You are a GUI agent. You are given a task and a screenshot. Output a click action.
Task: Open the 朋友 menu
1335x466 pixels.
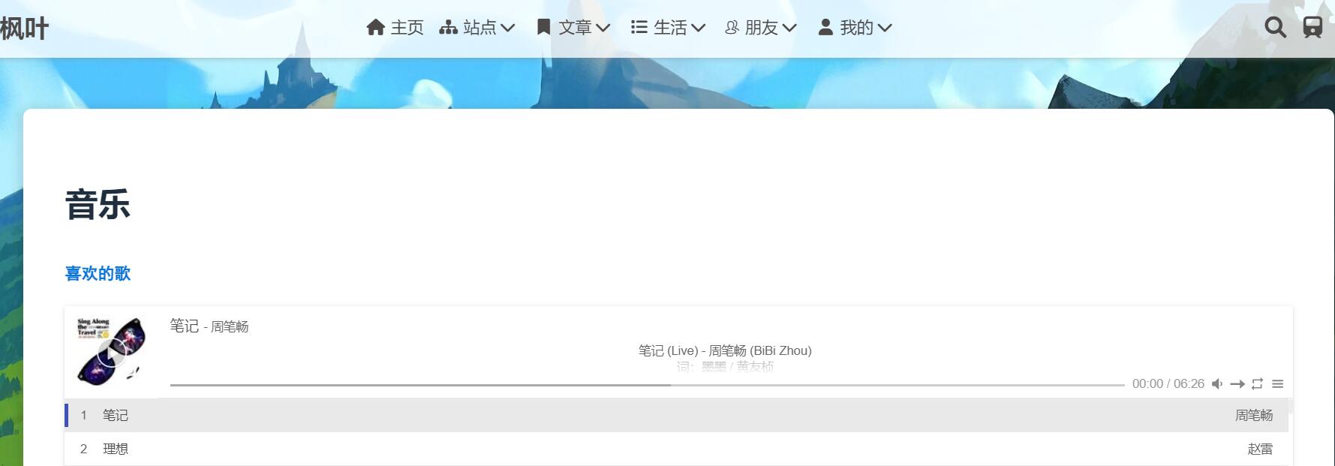click(x=760, y=28)
